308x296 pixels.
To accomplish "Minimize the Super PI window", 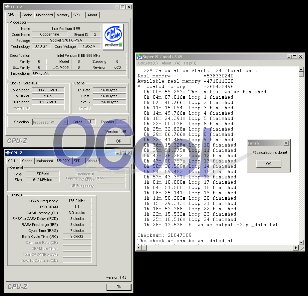I will click(x=289, y=57).
